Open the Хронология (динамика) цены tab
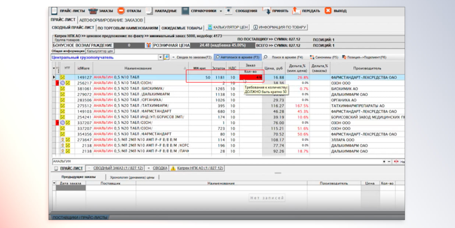 coord(132,177)
